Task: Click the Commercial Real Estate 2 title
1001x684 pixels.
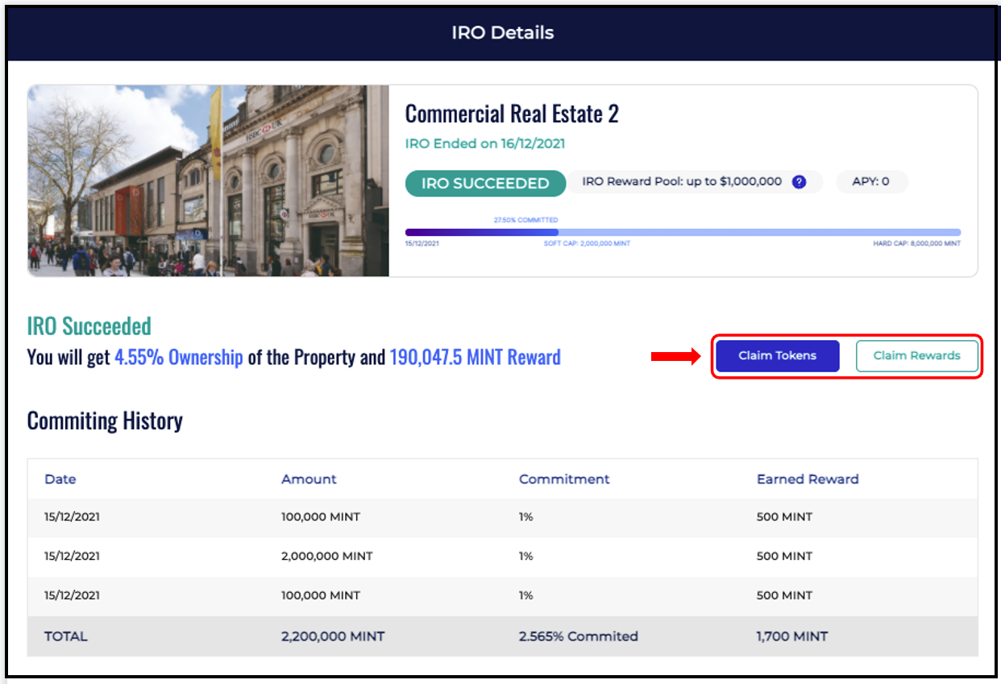Action: point(512,114)
